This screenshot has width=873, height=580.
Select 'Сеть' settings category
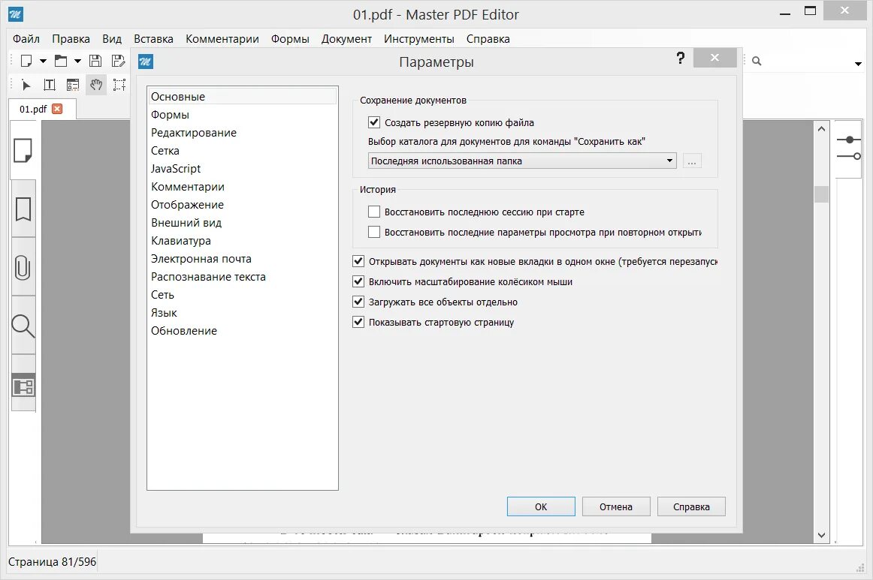[242, 295]
